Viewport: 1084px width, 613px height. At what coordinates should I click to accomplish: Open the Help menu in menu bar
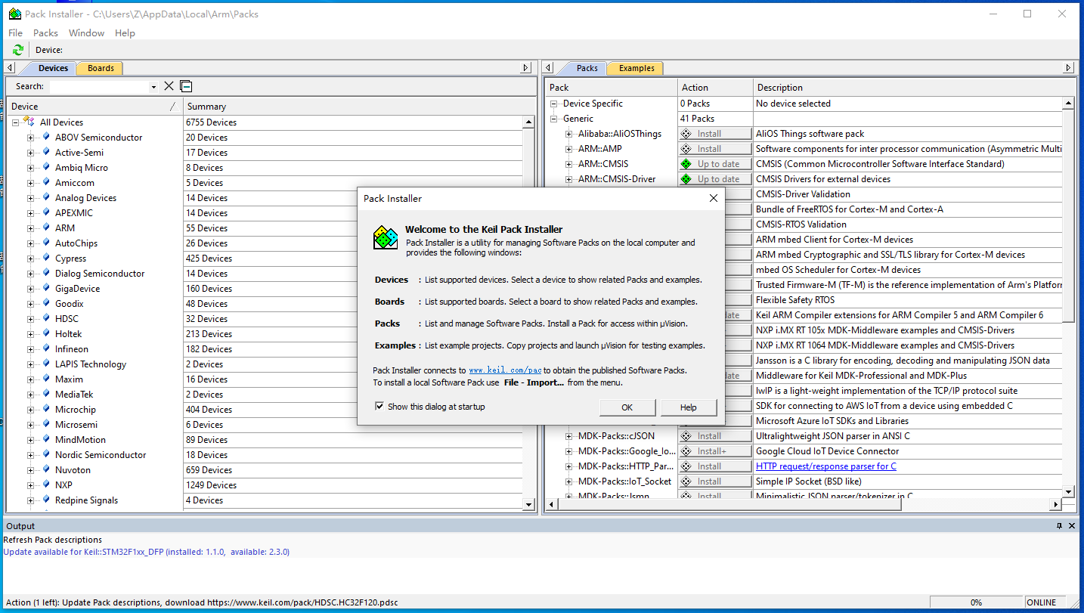coord(125,33)
